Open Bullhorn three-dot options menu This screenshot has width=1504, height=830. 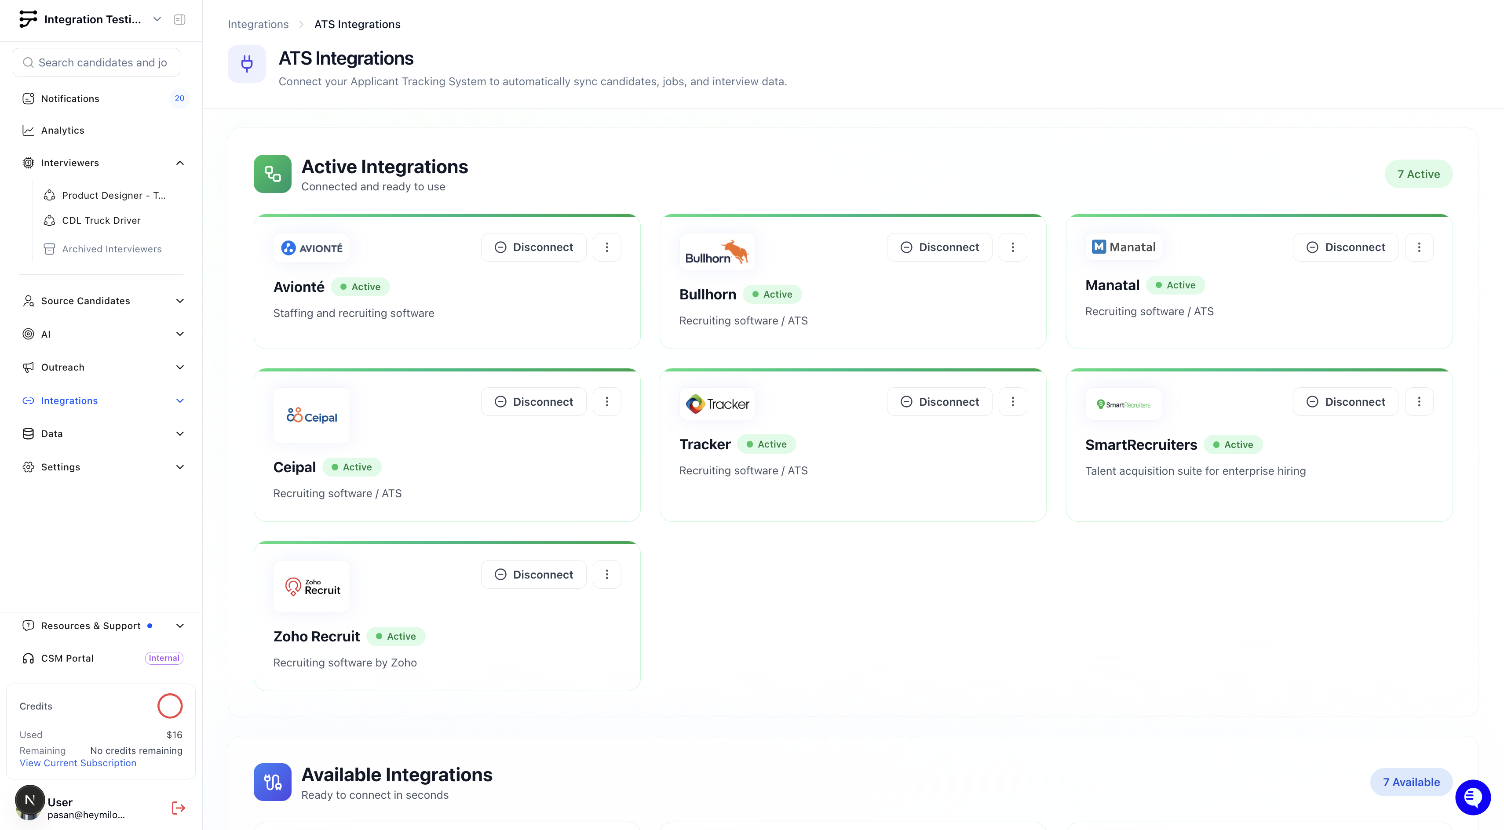1012,247
